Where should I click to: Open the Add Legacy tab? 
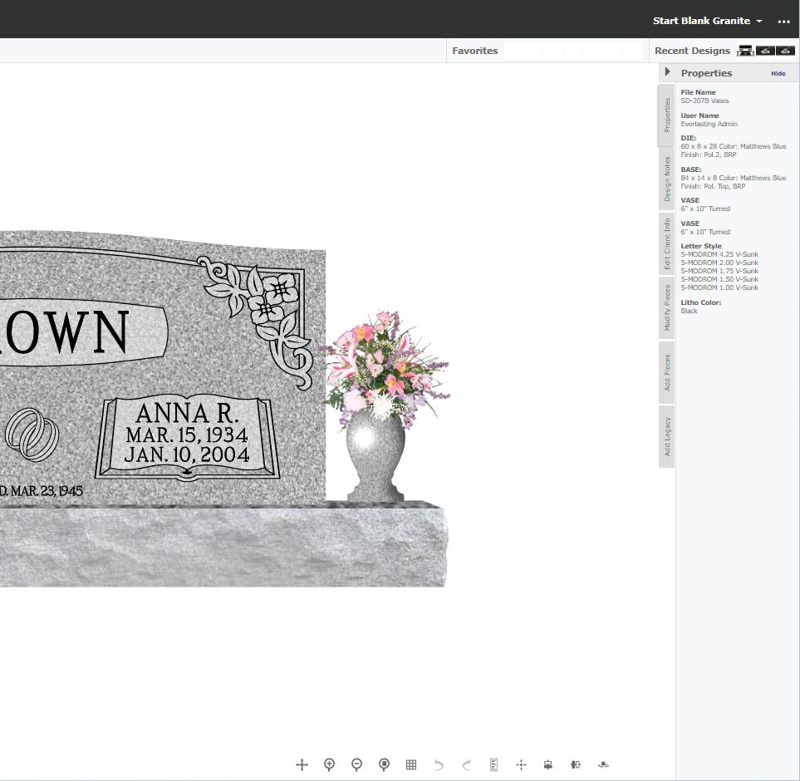667,437
